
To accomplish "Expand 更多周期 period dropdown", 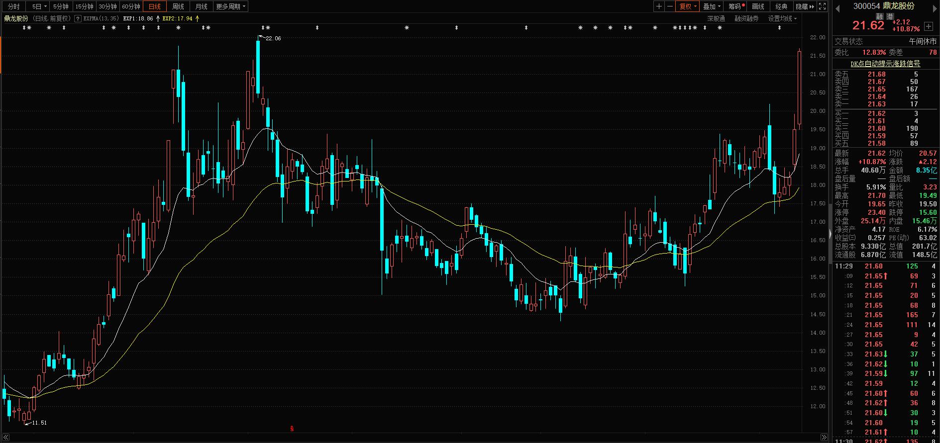I will [230, 6].
